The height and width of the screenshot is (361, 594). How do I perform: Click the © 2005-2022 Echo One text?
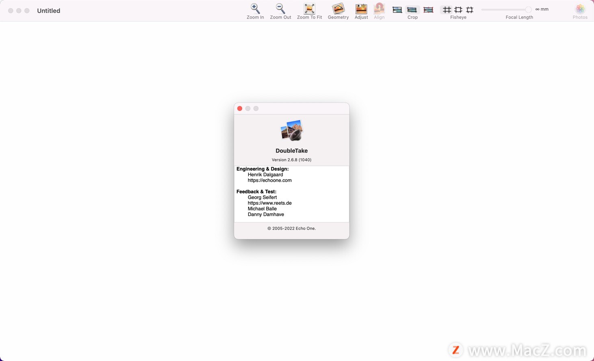point(292,228)
